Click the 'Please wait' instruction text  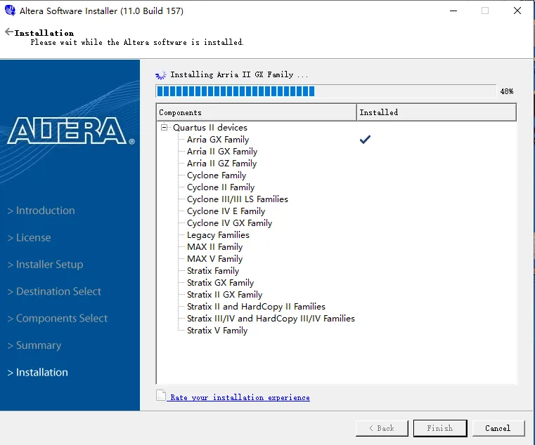[137, 42]
